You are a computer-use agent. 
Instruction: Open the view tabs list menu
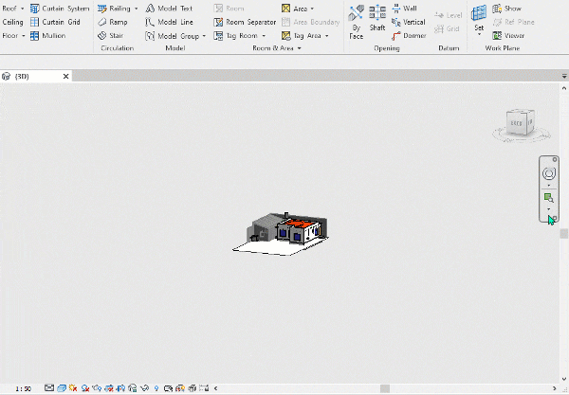(x=564, y=76)
